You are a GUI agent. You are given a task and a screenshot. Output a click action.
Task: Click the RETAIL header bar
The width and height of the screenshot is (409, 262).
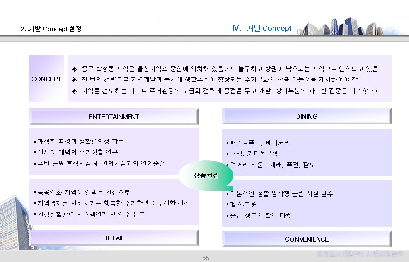pyautogui.click(x=114, y=238)
